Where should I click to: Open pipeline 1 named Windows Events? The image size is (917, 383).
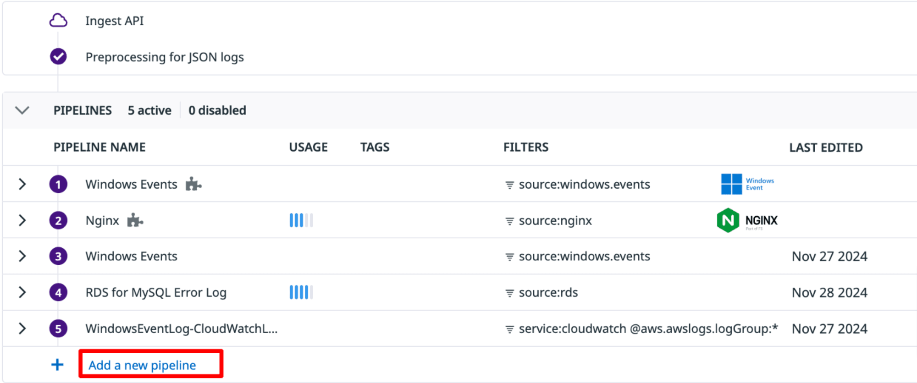coord(131,184)
